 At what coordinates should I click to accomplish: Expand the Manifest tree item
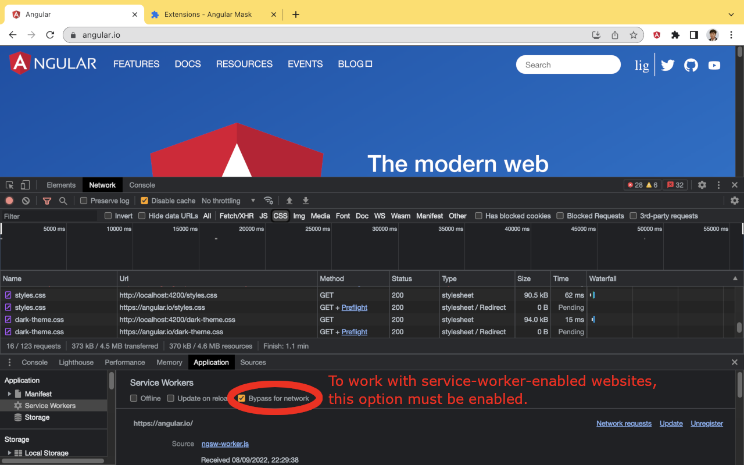[9, 394]
